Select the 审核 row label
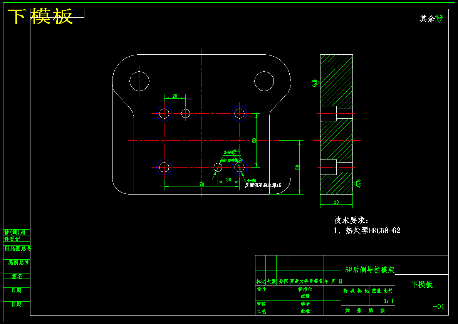Screen dimensions: 458x324 pyautogui.click(x=262, y=304)
